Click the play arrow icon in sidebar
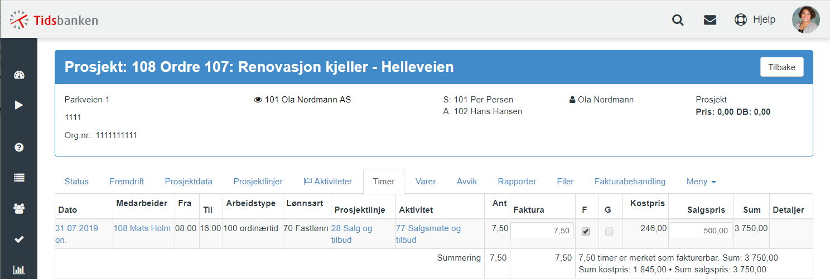Image resolution: width=830 pixels, height=279 pixels. click(x=19, y=105)
